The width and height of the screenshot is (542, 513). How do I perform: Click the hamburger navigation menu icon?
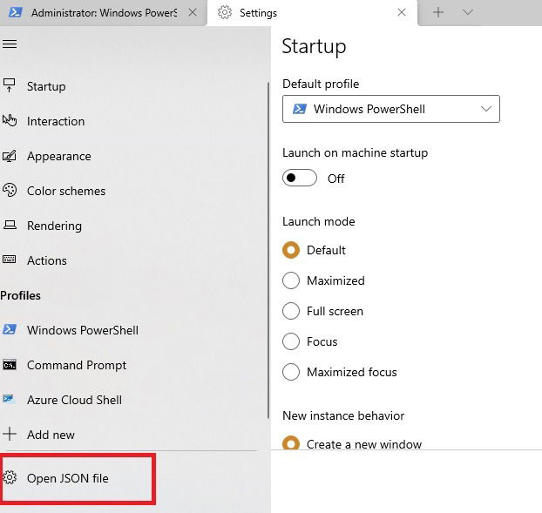click(10, 44)
